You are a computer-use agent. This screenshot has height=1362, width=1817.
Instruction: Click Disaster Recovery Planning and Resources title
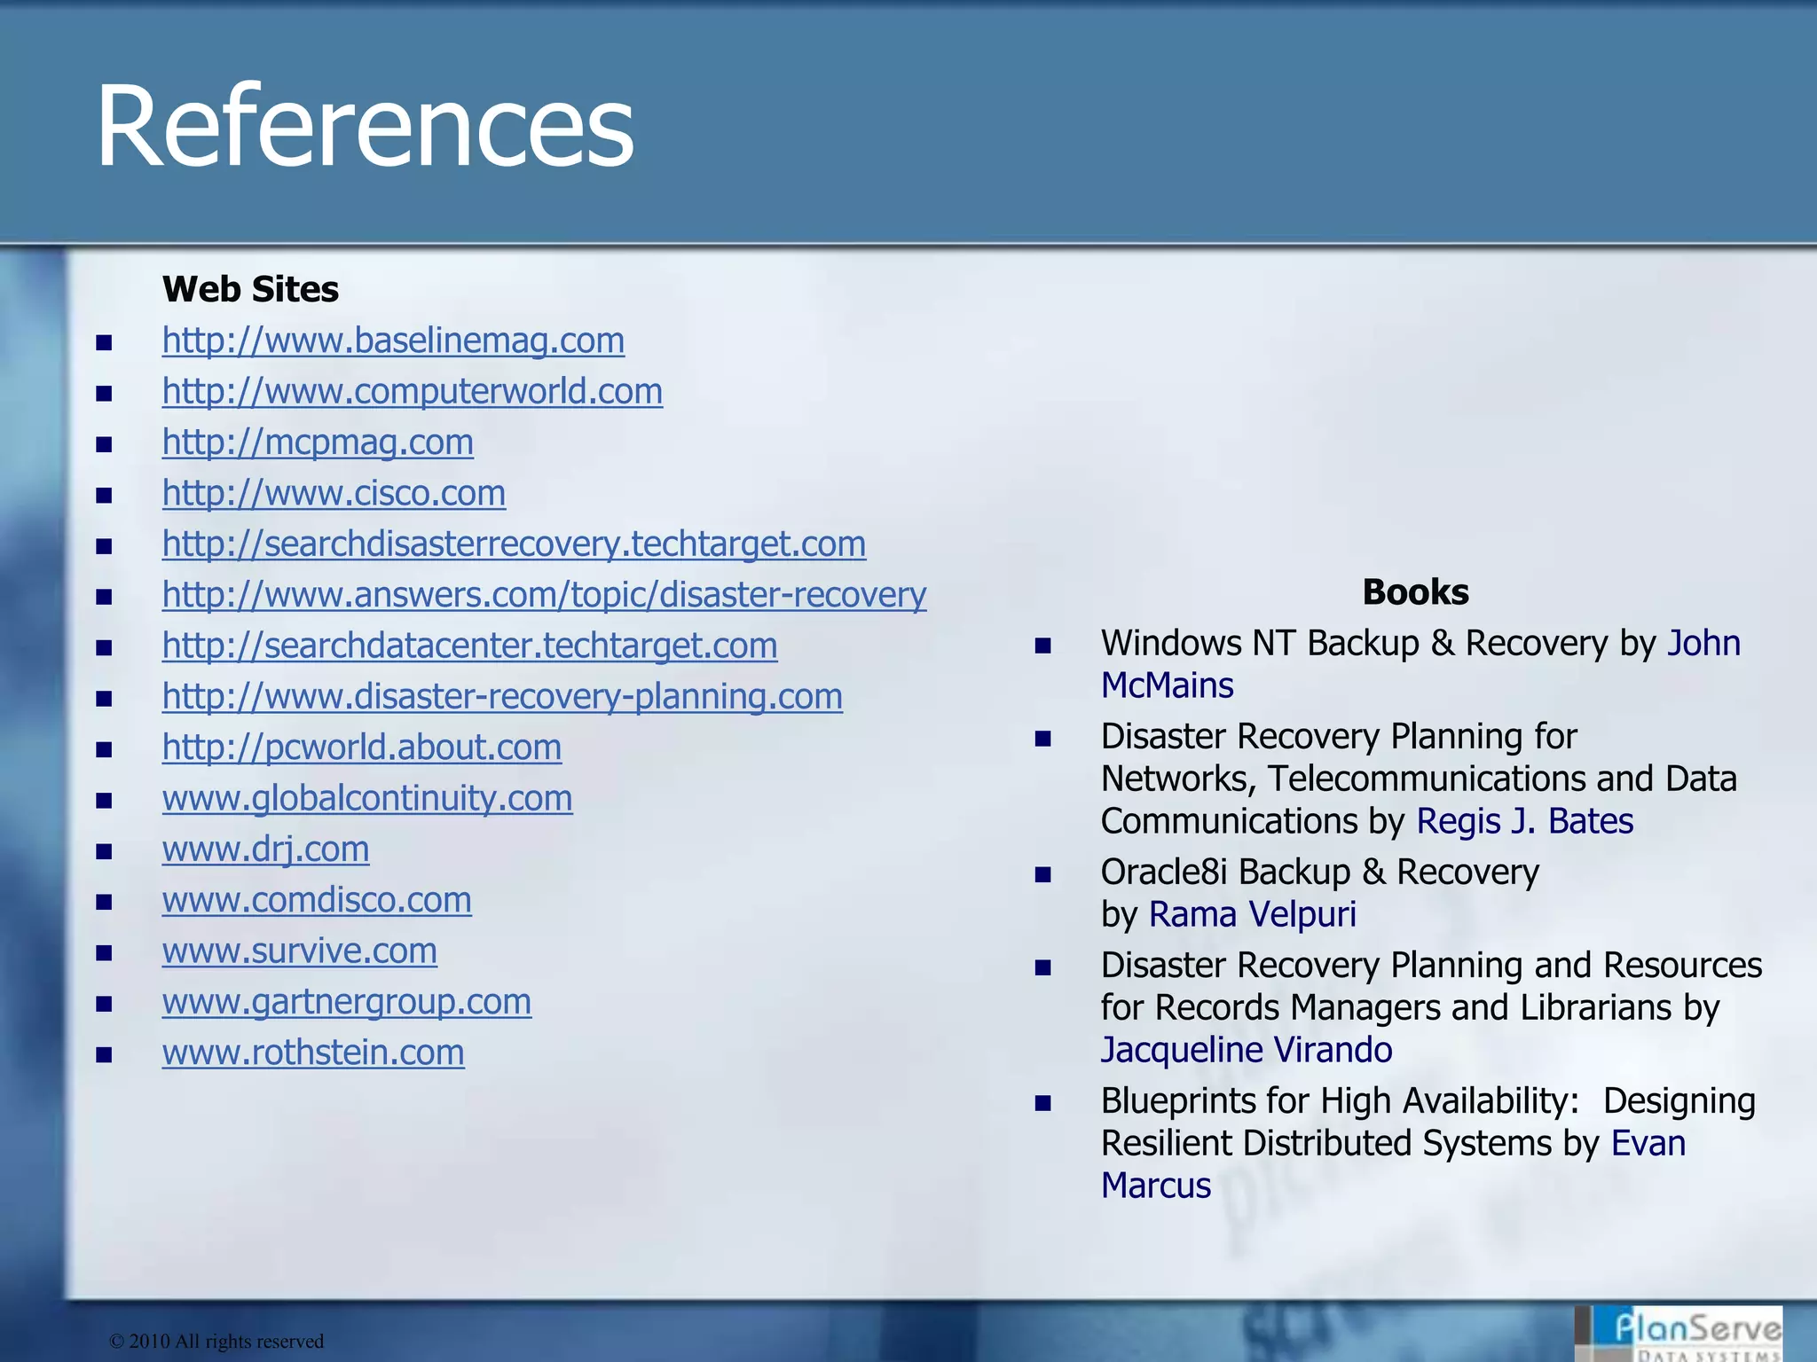point(1431,986)
